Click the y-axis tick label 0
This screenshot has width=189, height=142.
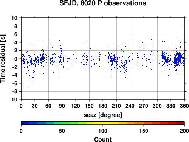(16, 59)
